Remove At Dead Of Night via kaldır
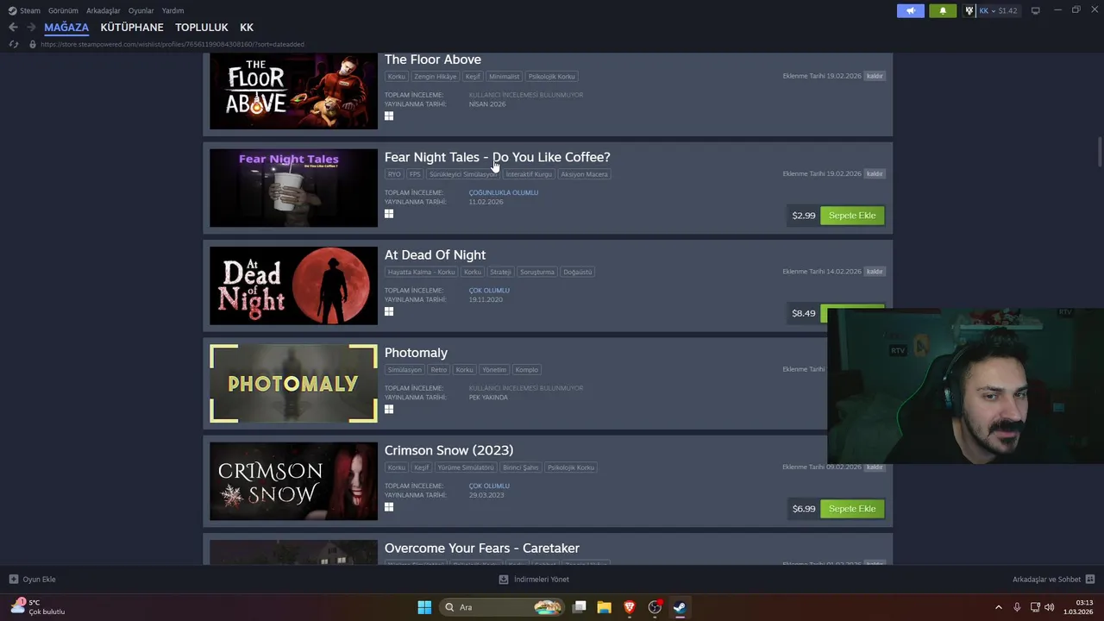 [875, 272]
